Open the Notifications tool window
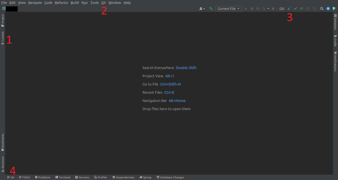The height and width of the screenshot is (180, 338). coord(335,61)
